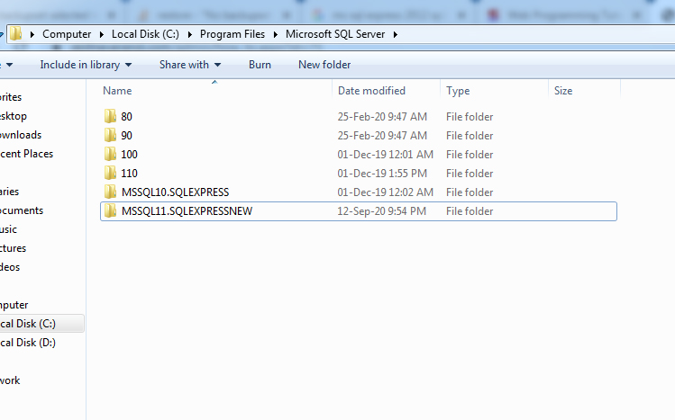Open Downloads in the navigation pane

coord(21,135)
